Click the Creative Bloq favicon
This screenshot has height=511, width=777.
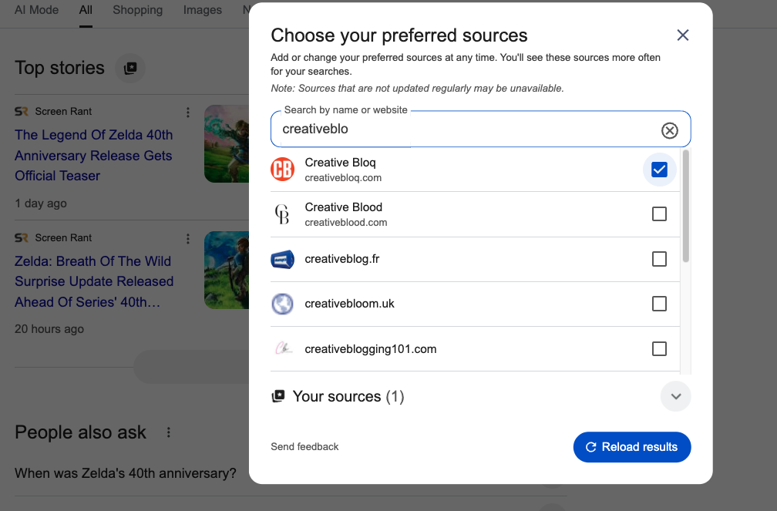coord(283,169)
